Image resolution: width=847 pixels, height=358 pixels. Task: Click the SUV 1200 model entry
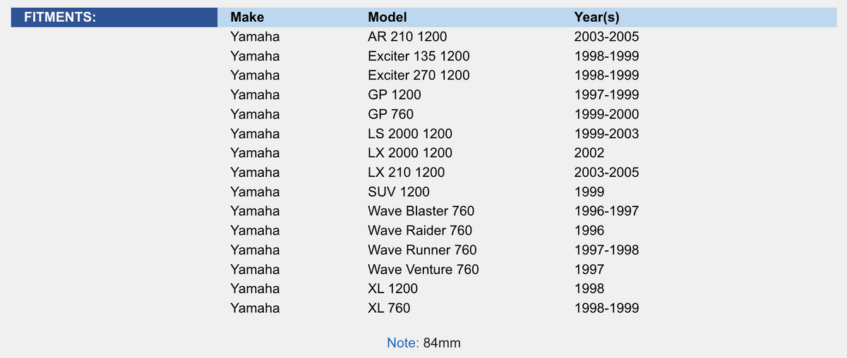point(399,192)
